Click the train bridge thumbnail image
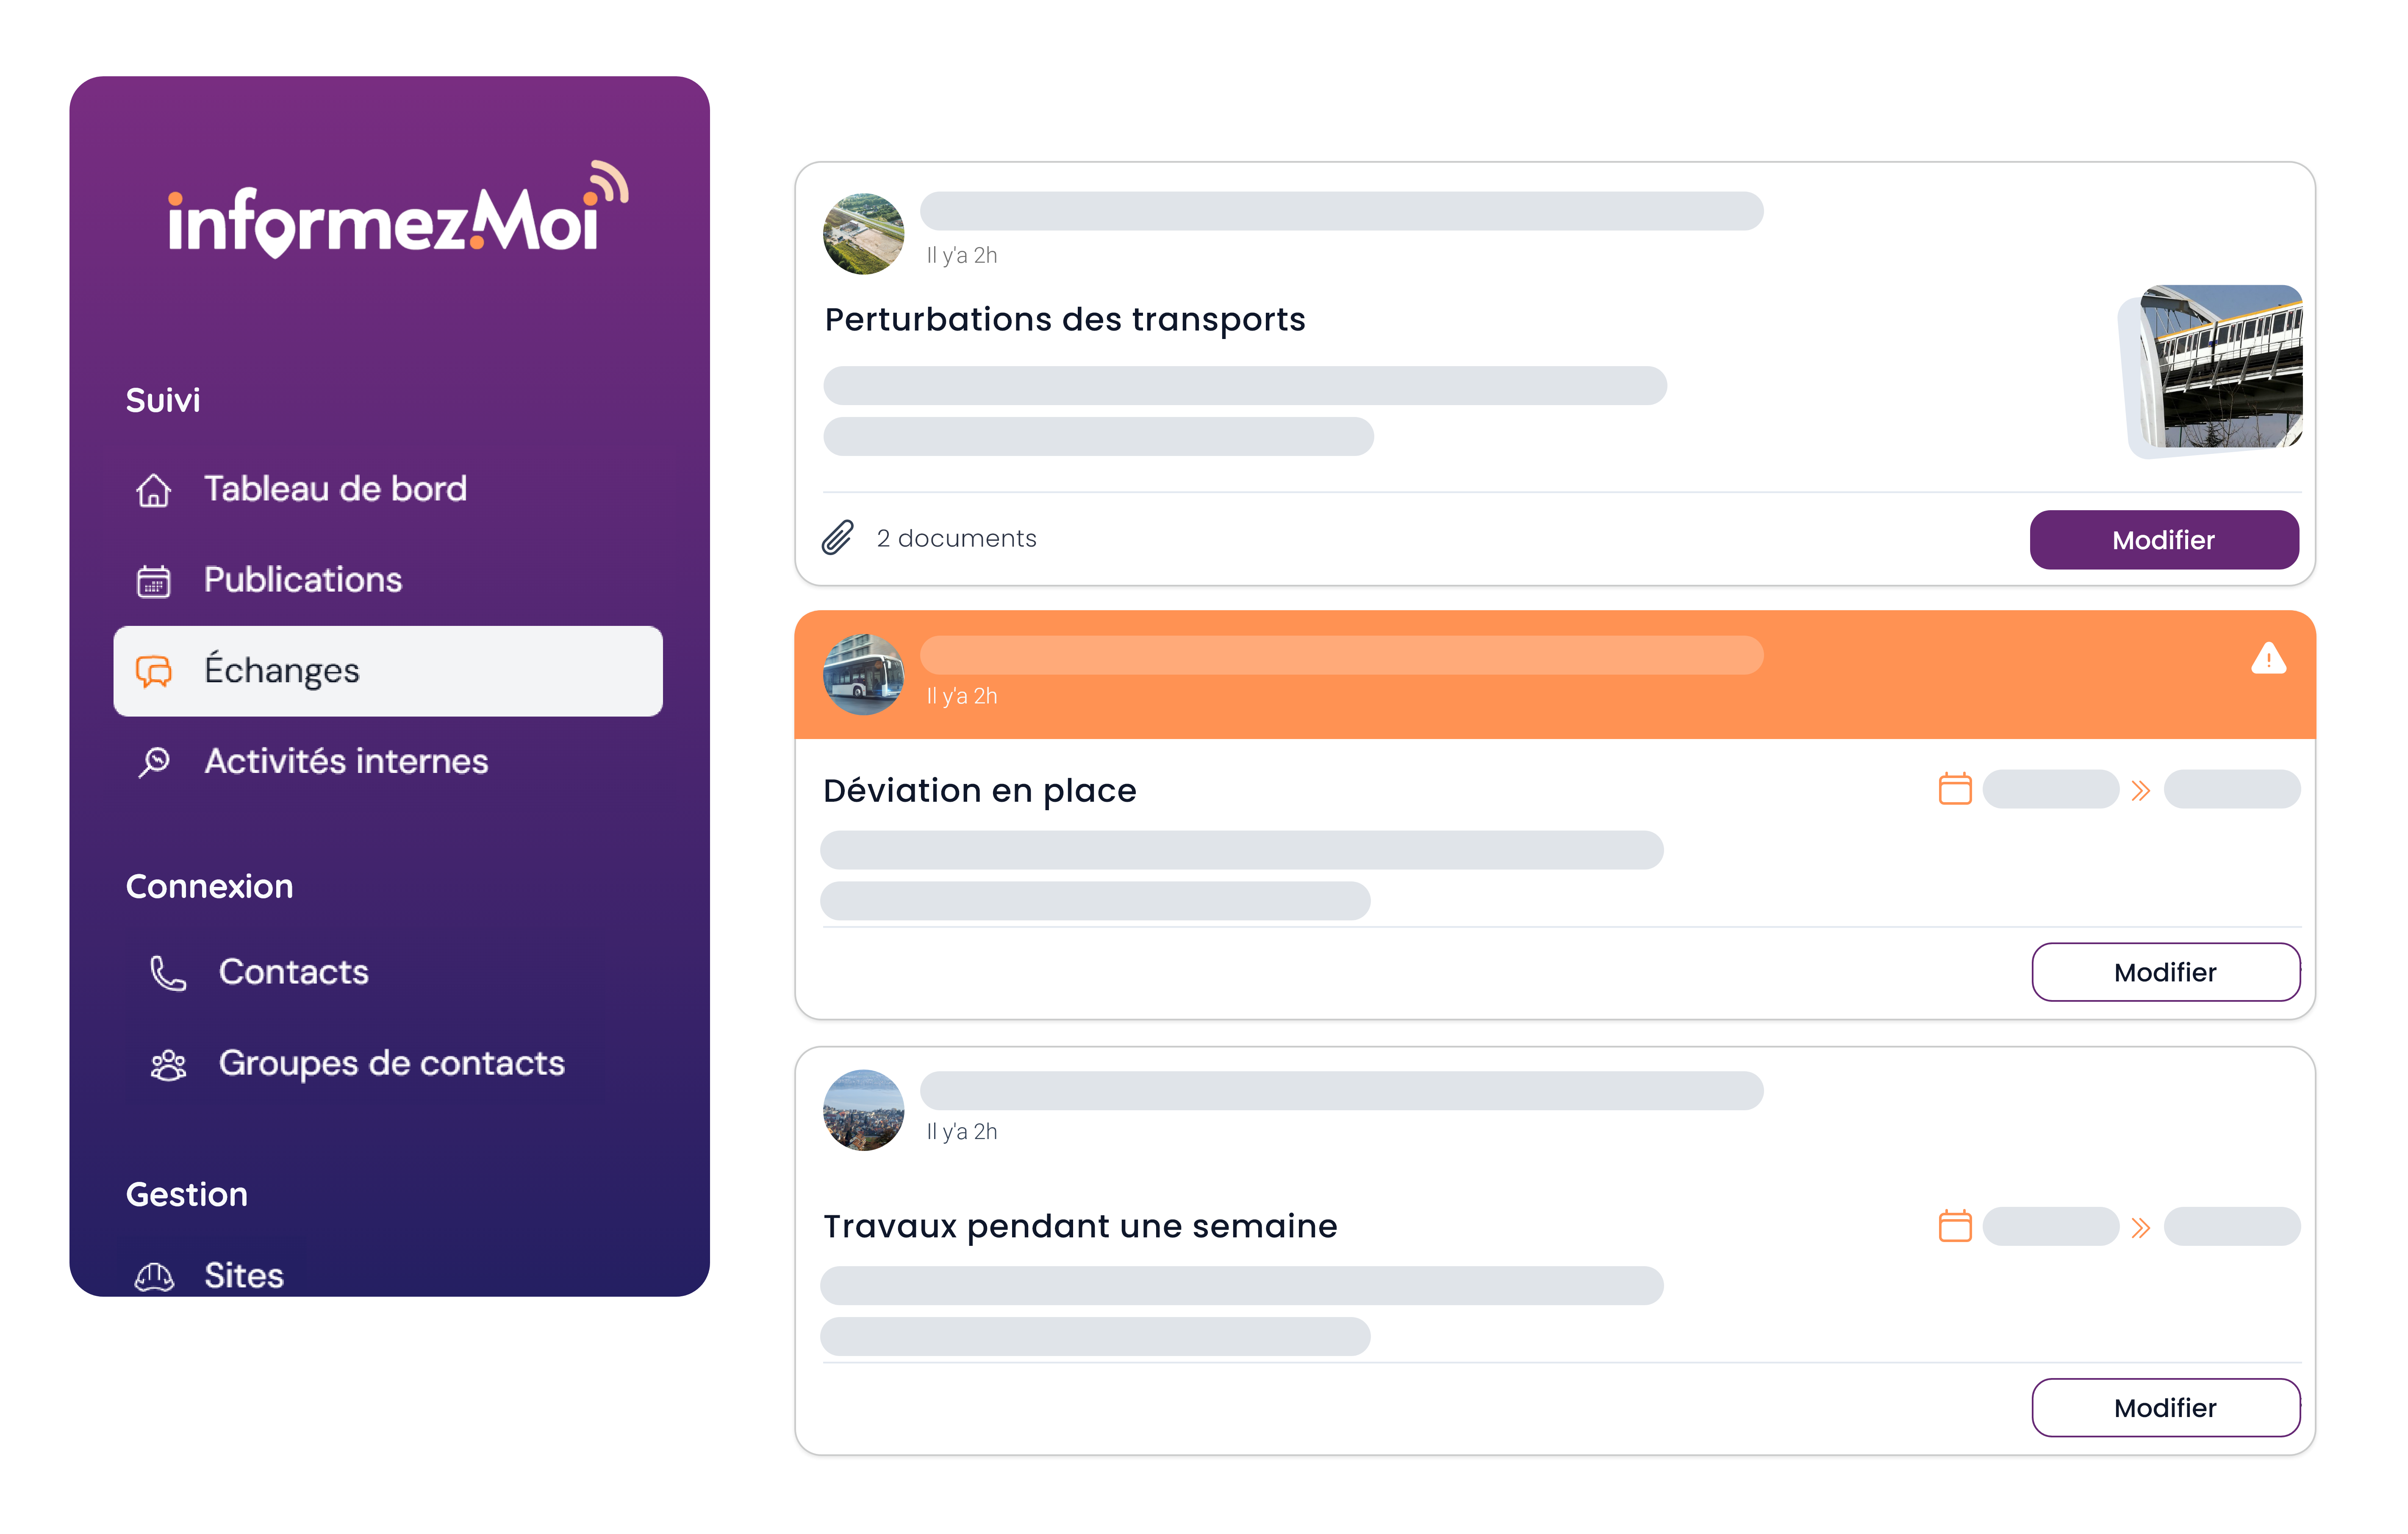The height and width of the screenshot is (1534, 2408). (x=2214, y=368)
